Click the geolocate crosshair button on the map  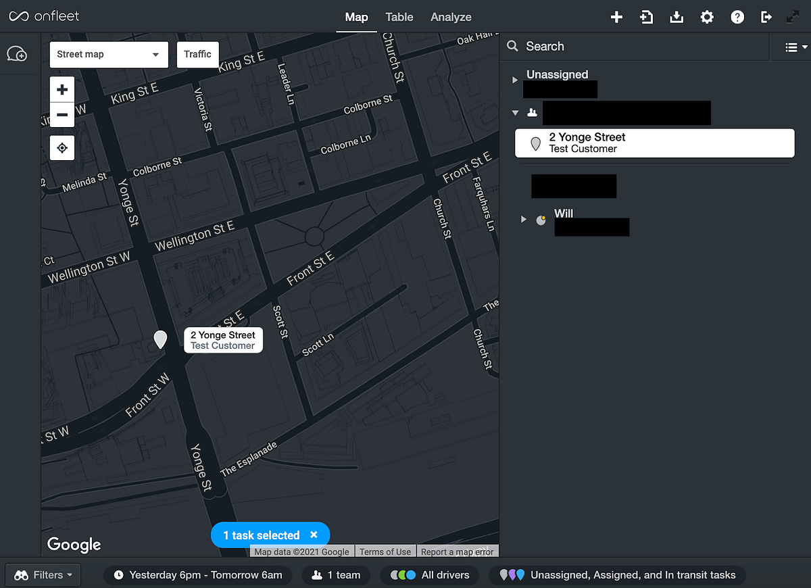pyautogui.click(x=62, y=147)
